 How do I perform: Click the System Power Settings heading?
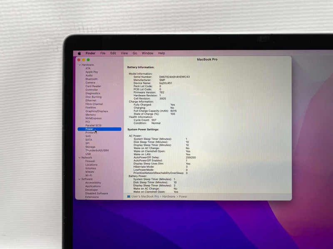[143, 129]
